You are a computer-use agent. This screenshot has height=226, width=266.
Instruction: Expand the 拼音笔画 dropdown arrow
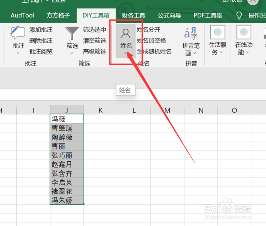[x=194, y=53]
